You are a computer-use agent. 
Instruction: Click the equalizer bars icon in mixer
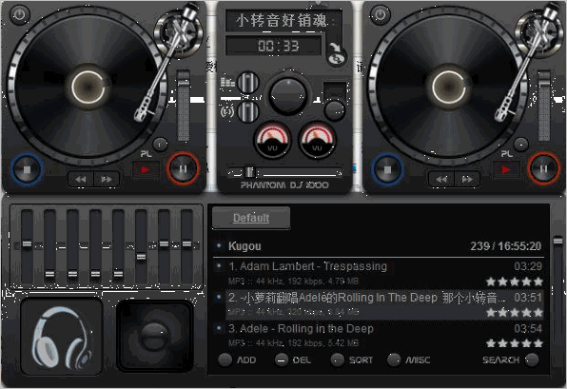click(227, 83)
